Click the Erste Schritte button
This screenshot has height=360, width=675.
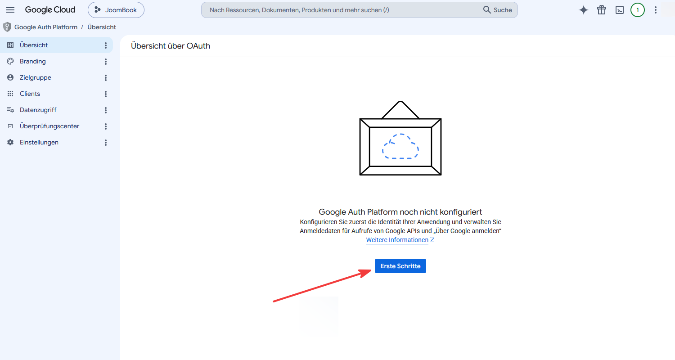pos(400,266)
